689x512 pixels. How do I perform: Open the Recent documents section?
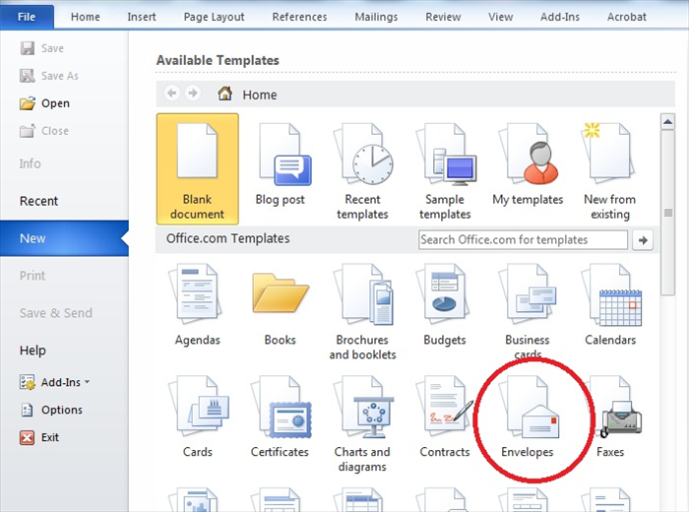tap(38, 201)
